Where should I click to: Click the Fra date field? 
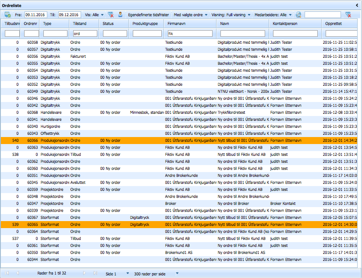click(36, 14)
